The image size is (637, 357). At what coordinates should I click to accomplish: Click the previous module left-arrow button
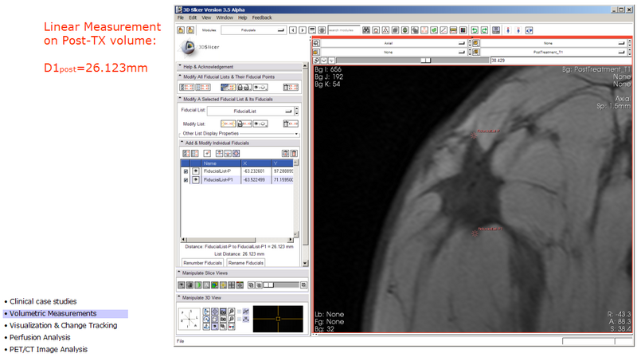click(x=292, y=30)
